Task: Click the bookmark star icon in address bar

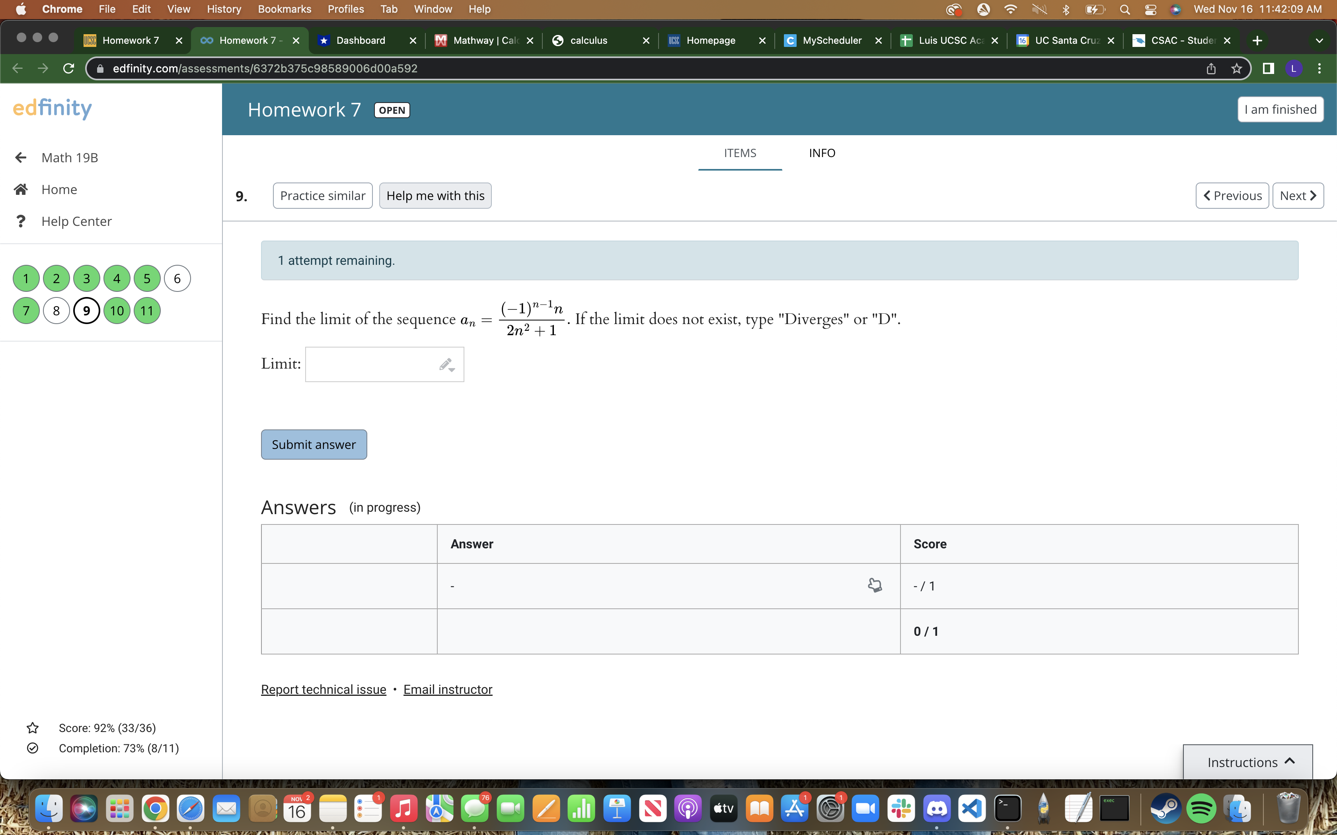Action: 1236,68
